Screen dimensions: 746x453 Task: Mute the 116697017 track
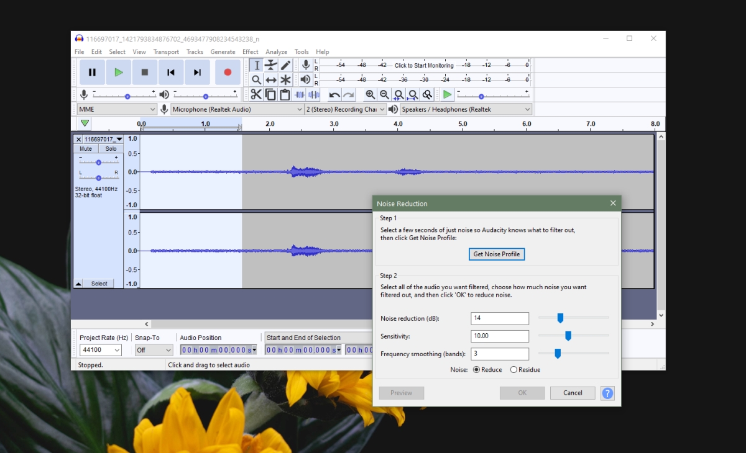(85, 148)
